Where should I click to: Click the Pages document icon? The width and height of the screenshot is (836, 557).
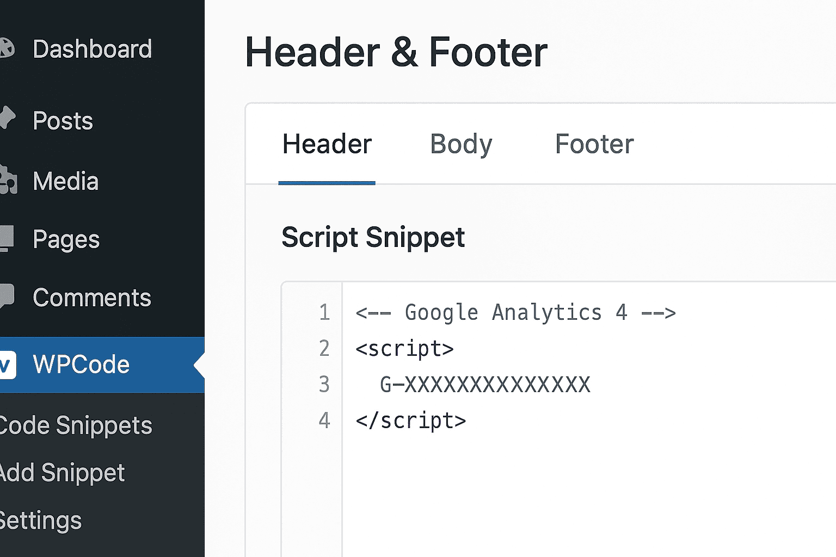click(x=5, y=238)
